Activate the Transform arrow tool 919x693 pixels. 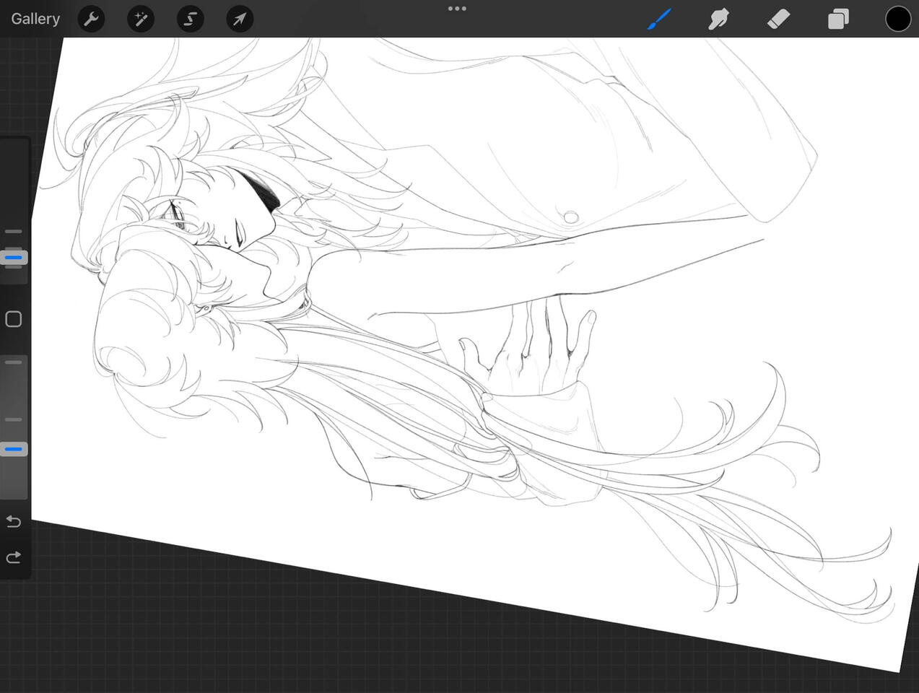click(240, 19)
